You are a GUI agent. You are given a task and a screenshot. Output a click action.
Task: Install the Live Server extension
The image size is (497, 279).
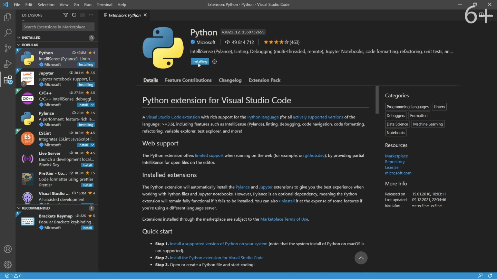(x=87, y=165)
